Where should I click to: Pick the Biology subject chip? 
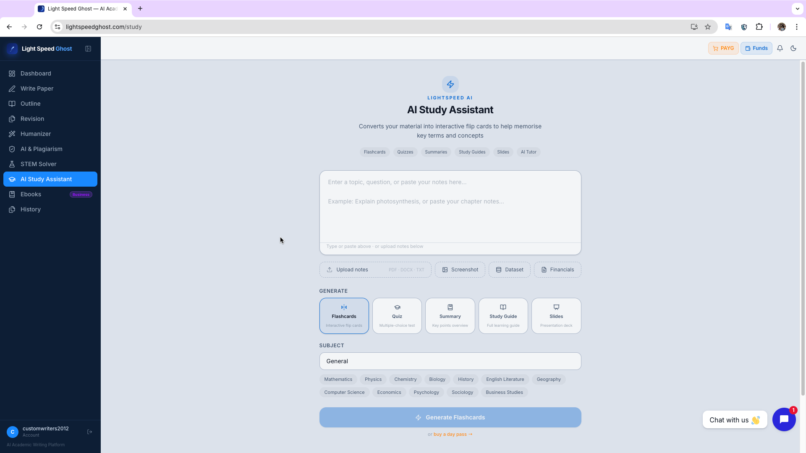(x=437, y=379)
